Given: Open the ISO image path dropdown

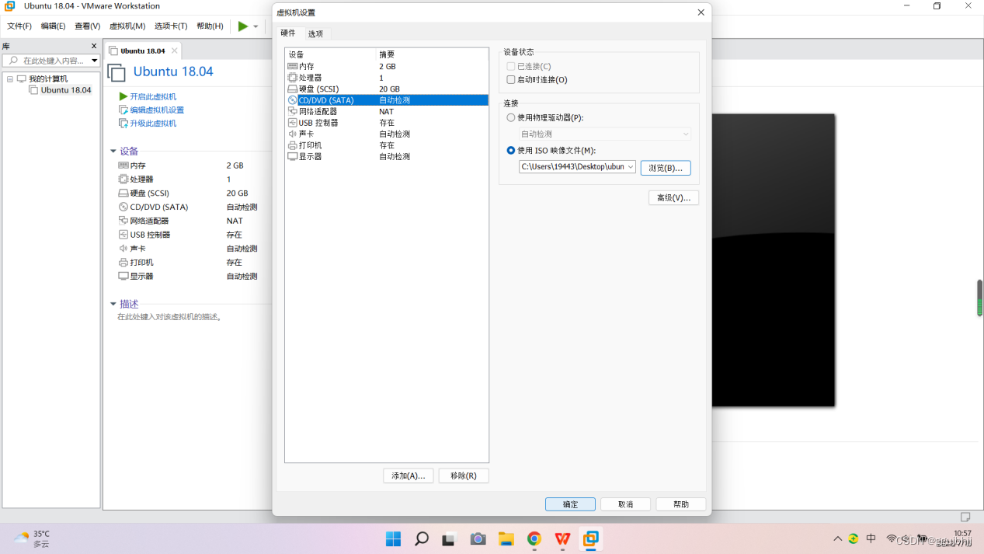Looking at the screenshot, I should click(630, 166).
